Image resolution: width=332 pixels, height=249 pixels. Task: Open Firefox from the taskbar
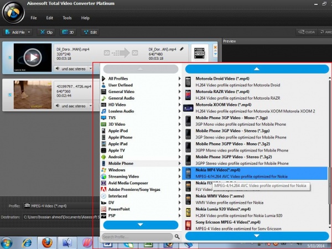pyautogui.click(x=47, y=243)
